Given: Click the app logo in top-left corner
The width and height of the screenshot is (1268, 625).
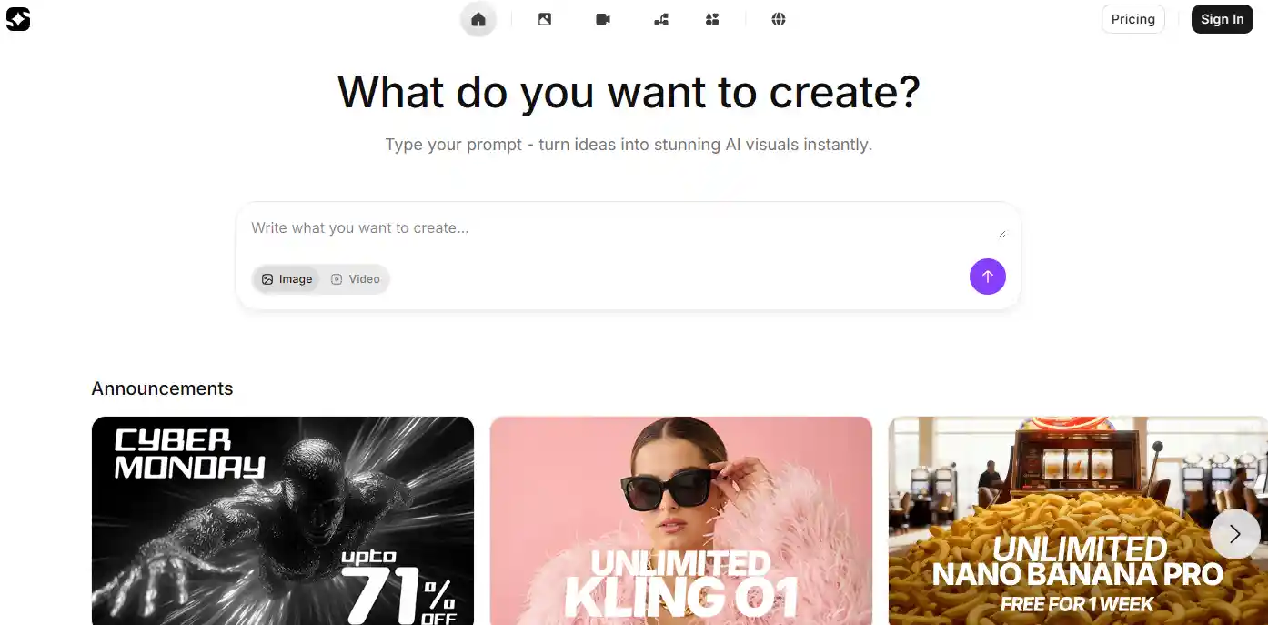Looking at the screenshot, I should 19,19.
